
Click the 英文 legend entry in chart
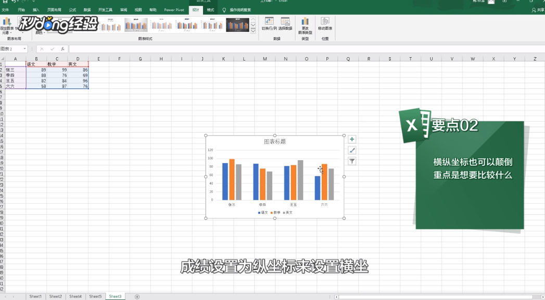[288, 213]
